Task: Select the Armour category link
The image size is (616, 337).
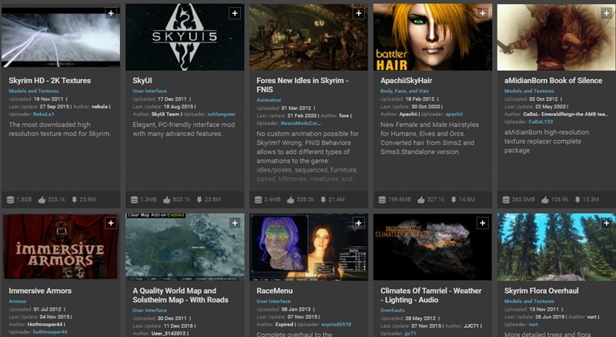Action: point(18,302)
